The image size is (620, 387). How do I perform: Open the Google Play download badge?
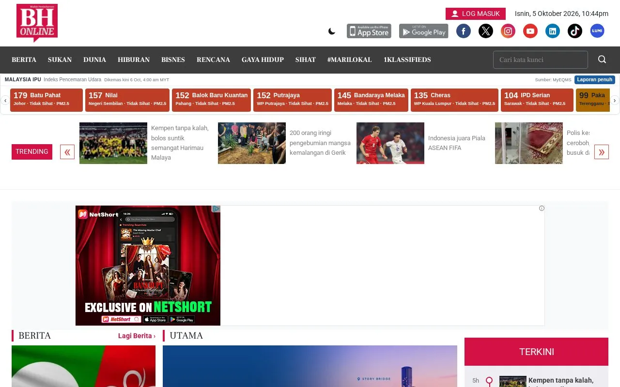[x=424, y=31]
